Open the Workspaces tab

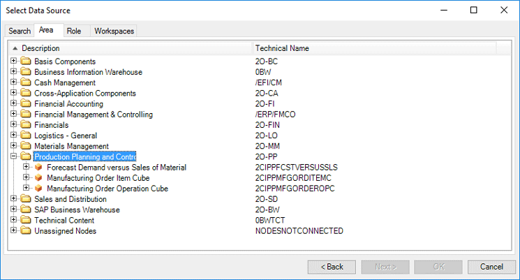(x=114, y=31)
